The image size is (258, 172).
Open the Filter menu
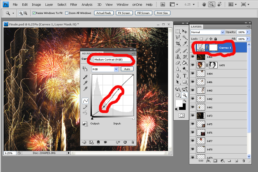74,4
